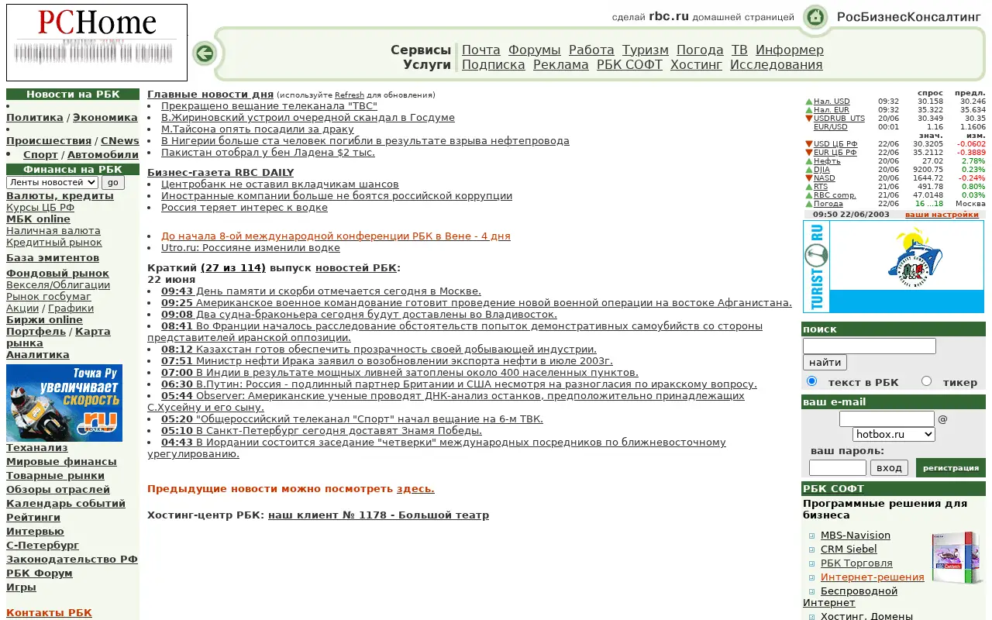This screenshot has height=620, width=992.
Task: Select the 'текст в РБК' search option
Action: [x=812, y=381]
